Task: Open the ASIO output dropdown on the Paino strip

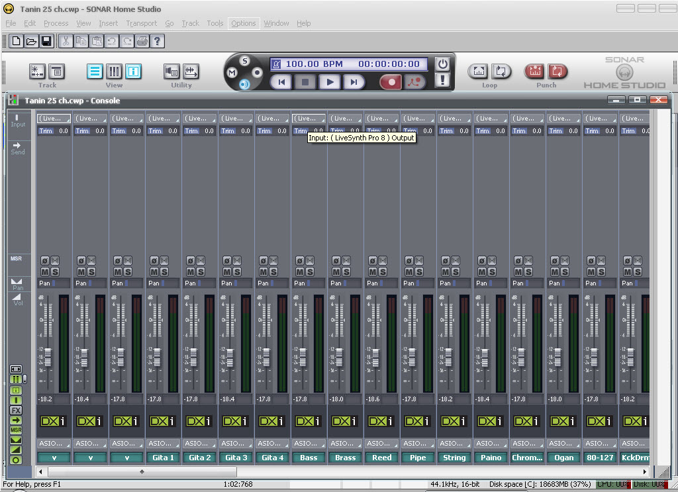Action: [x=491, y=444]
